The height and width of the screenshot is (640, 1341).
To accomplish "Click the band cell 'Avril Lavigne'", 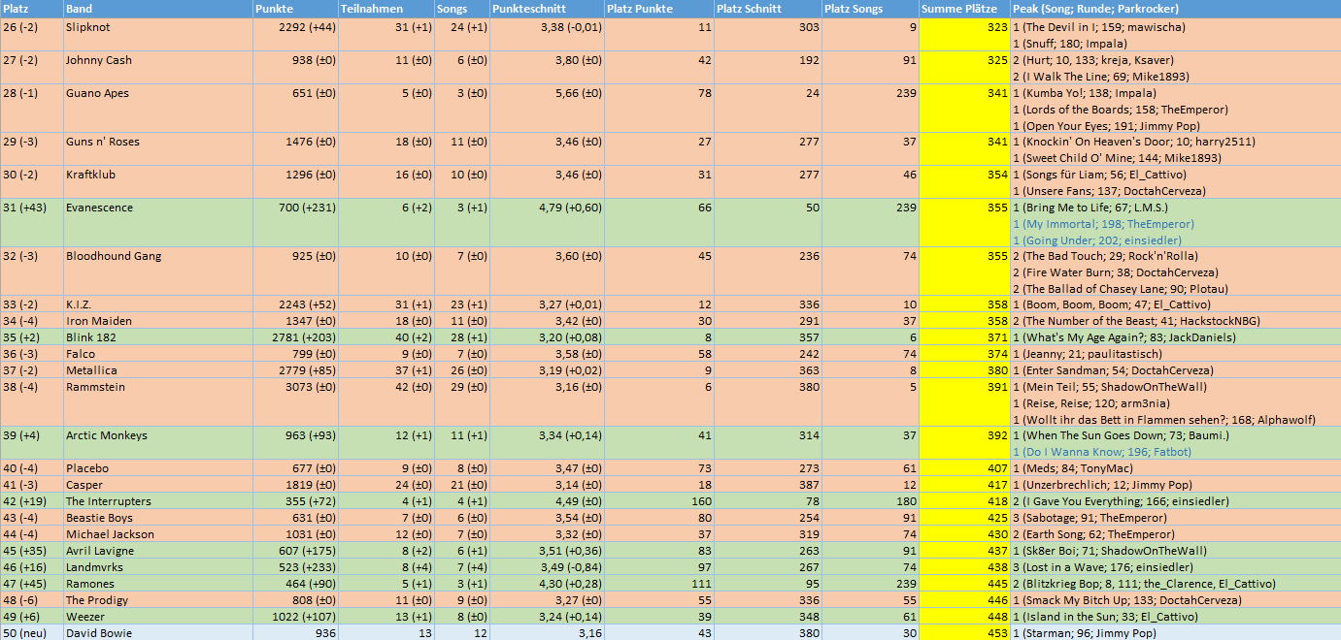I will click(157, 551).
